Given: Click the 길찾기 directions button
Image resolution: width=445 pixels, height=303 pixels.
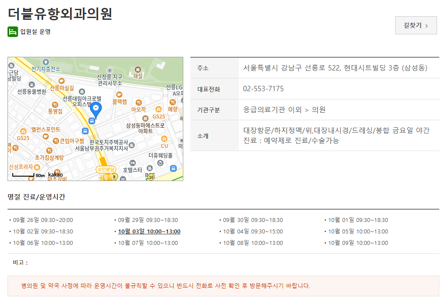Looking at the screenshot, I should click(x=416, y=25).
